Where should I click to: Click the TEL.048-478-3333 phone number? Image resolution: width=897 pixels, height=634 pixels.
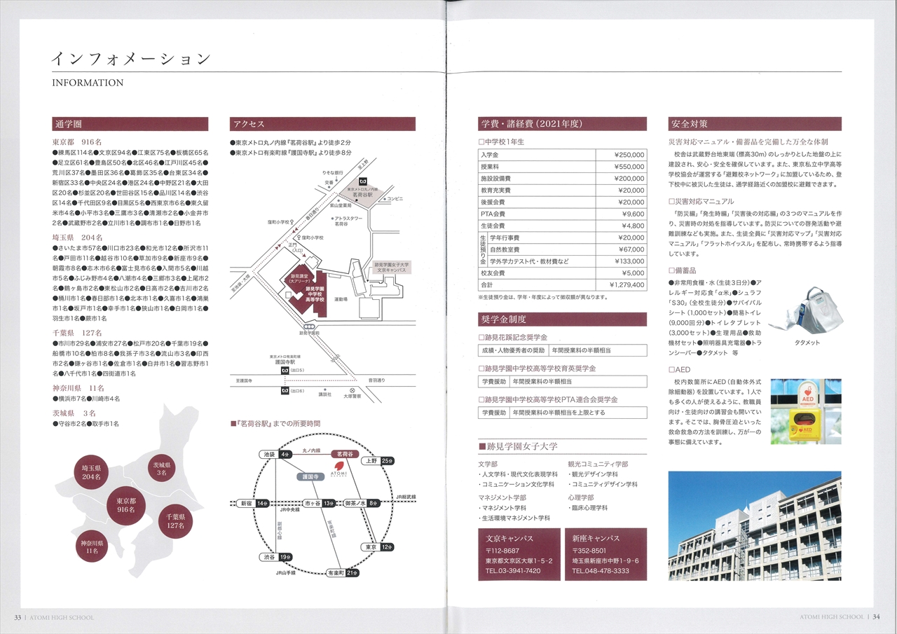tap(600, 571)
